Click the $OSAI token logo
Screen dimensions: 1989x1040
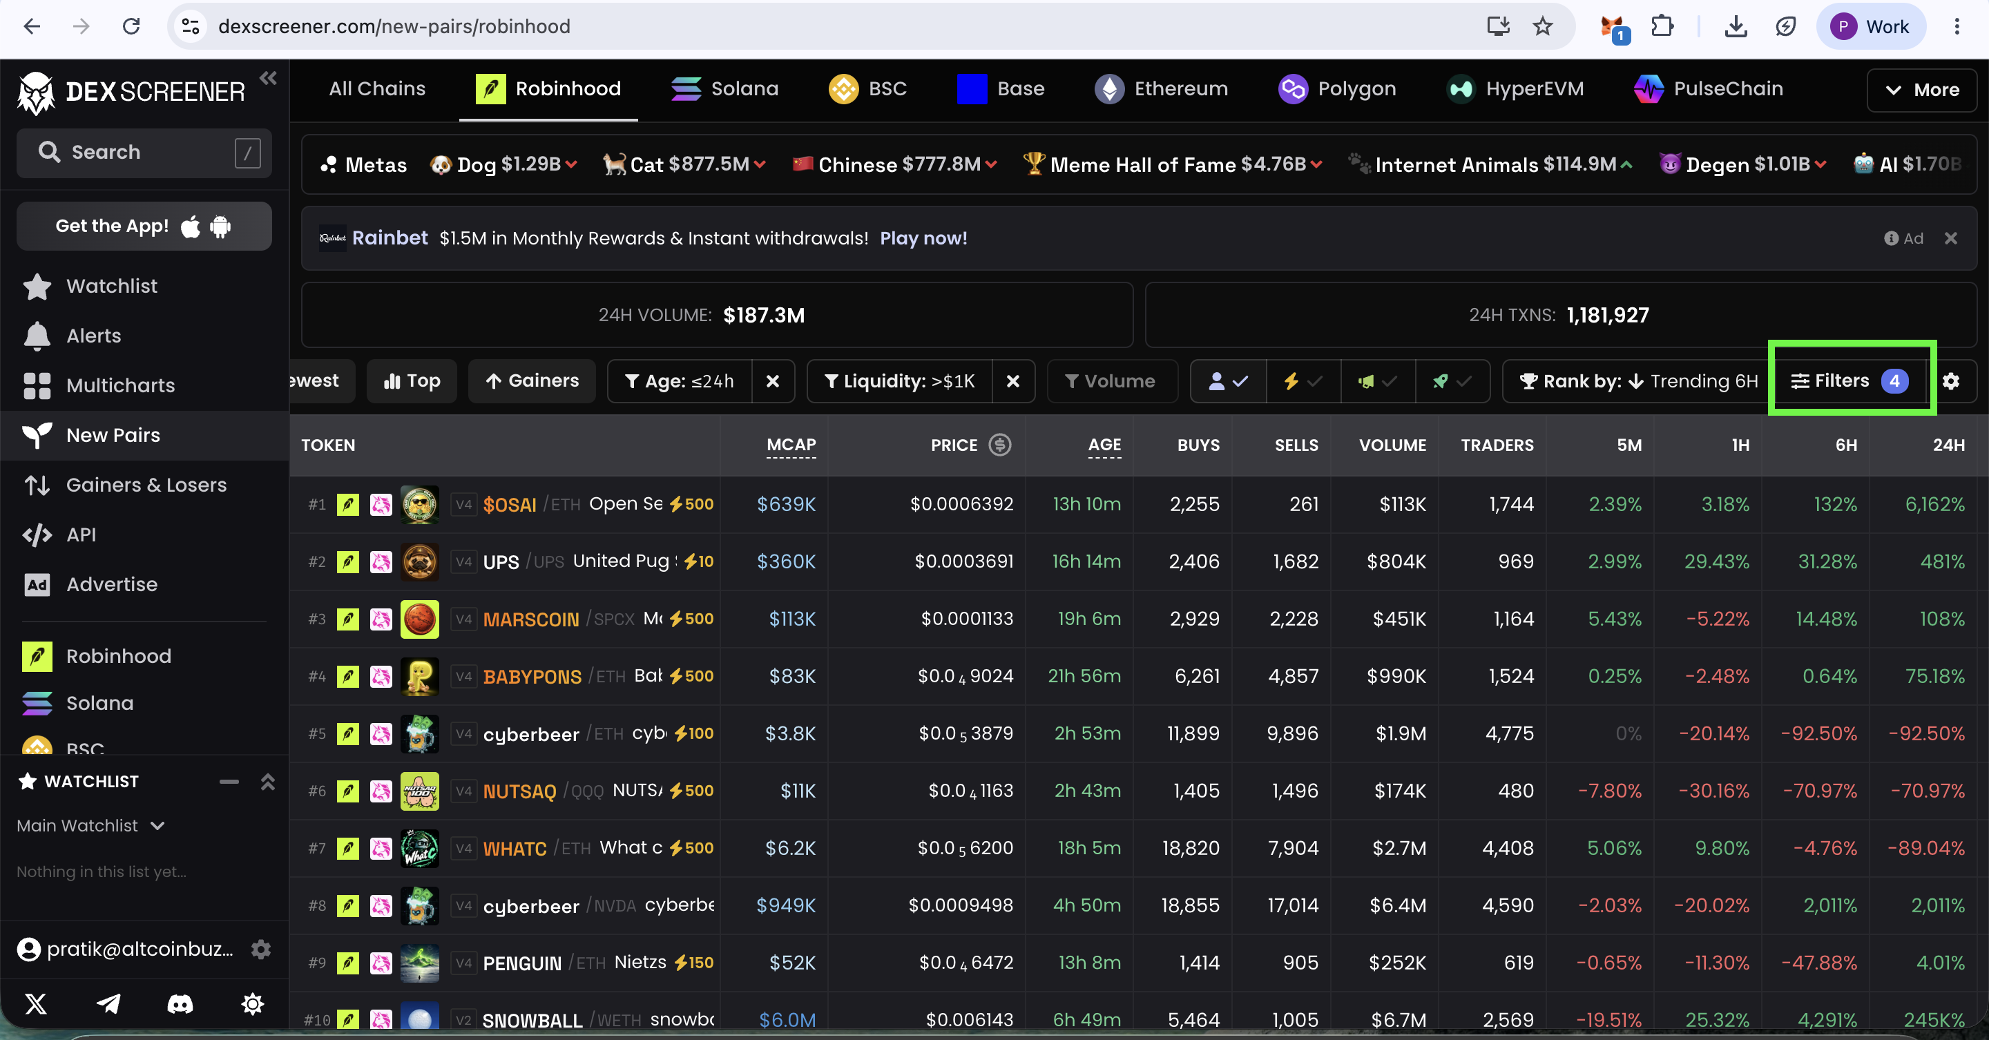(420, 505)
